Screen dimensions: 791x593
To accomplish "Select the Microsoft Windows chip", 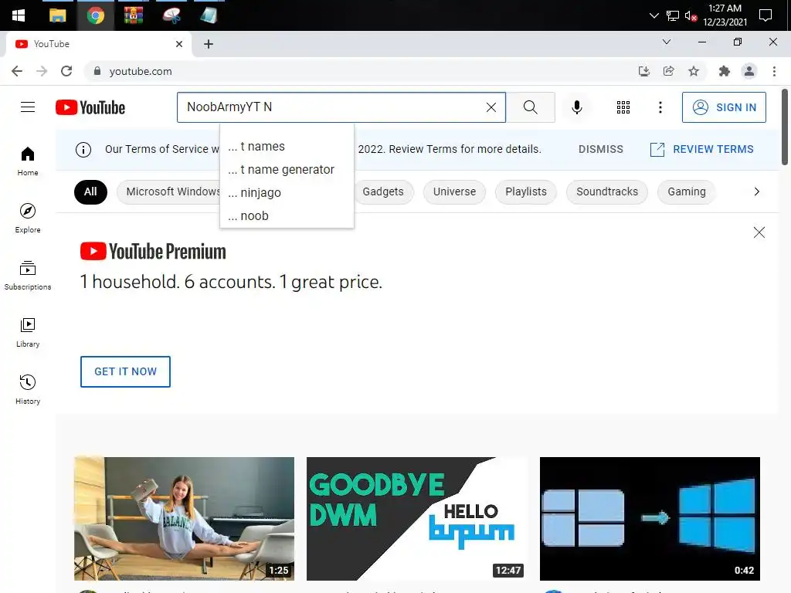I will pyautogui.click(x=168, y=191).
